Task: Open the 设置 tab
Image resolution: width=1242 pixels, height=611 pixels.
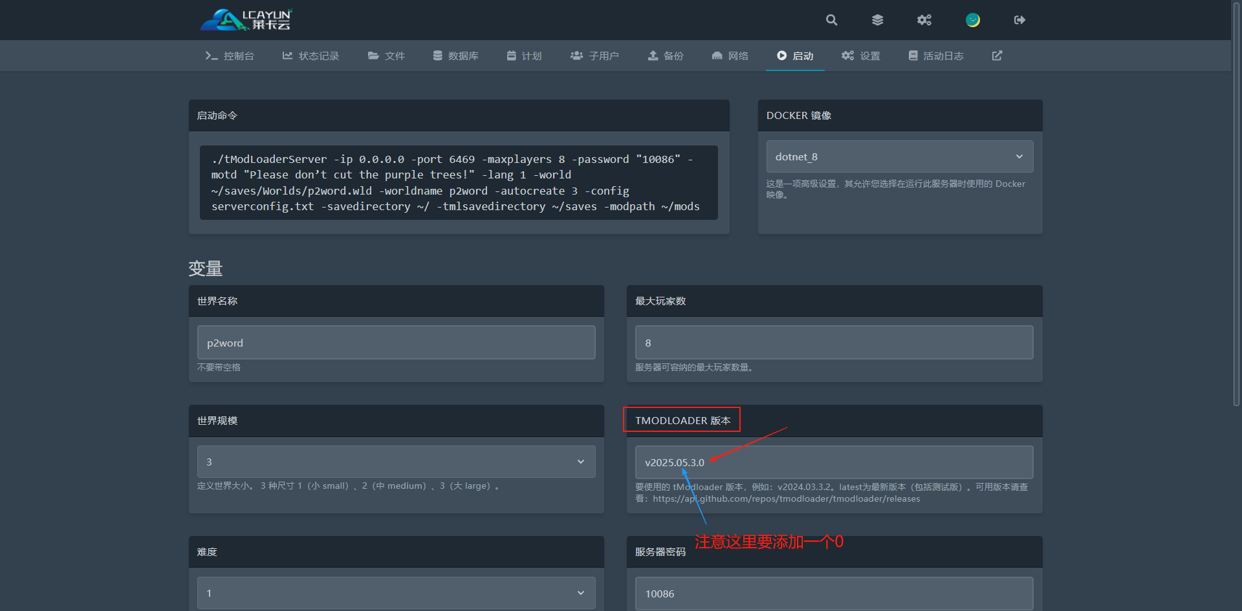Action: pos(861,56)
